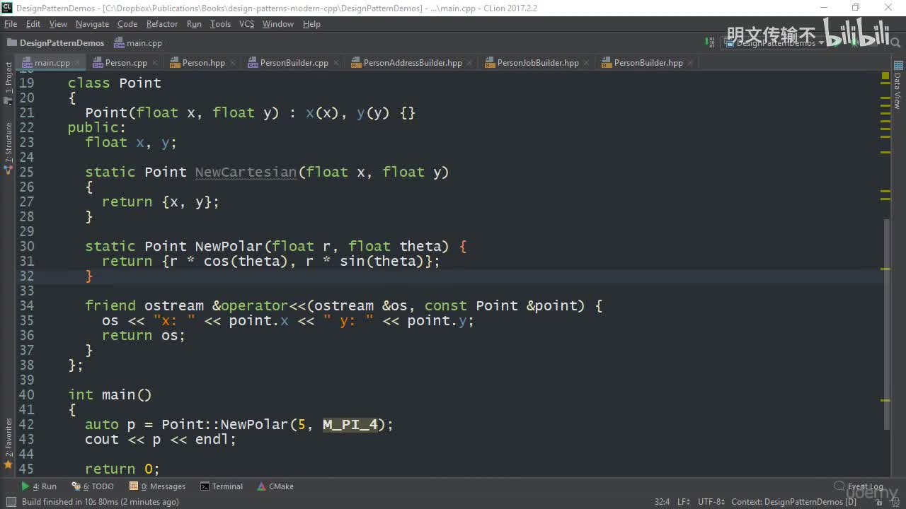906x509 pixels.
Task: Close the PersonAddressBuilder.hpp tab
Action: coord(469,63)
